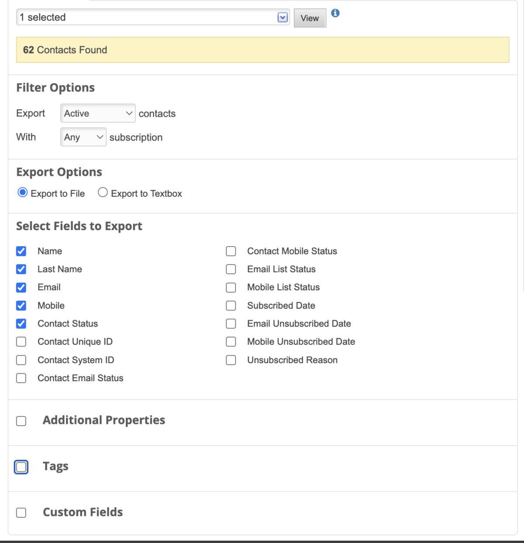The height and width of the screenshot is (543, 524).
Task: Disable the Email export field
Action: (21, 287)
